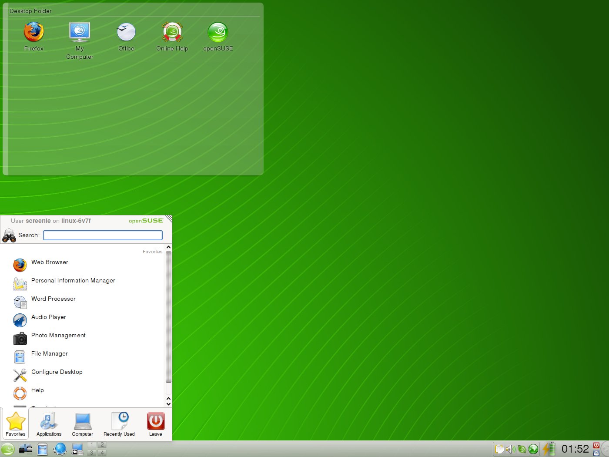
Task: Click the menu resize grip corner
Action: point(168,218)
